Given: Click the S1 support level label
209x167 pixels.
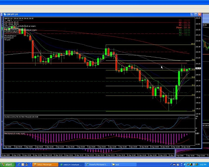Looking at the screenshot, I should point(184,30).
